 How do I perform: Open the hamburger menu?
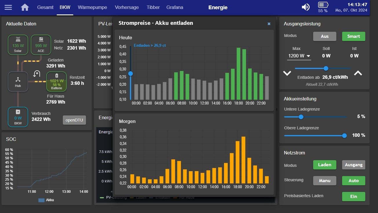pos(8,7)
